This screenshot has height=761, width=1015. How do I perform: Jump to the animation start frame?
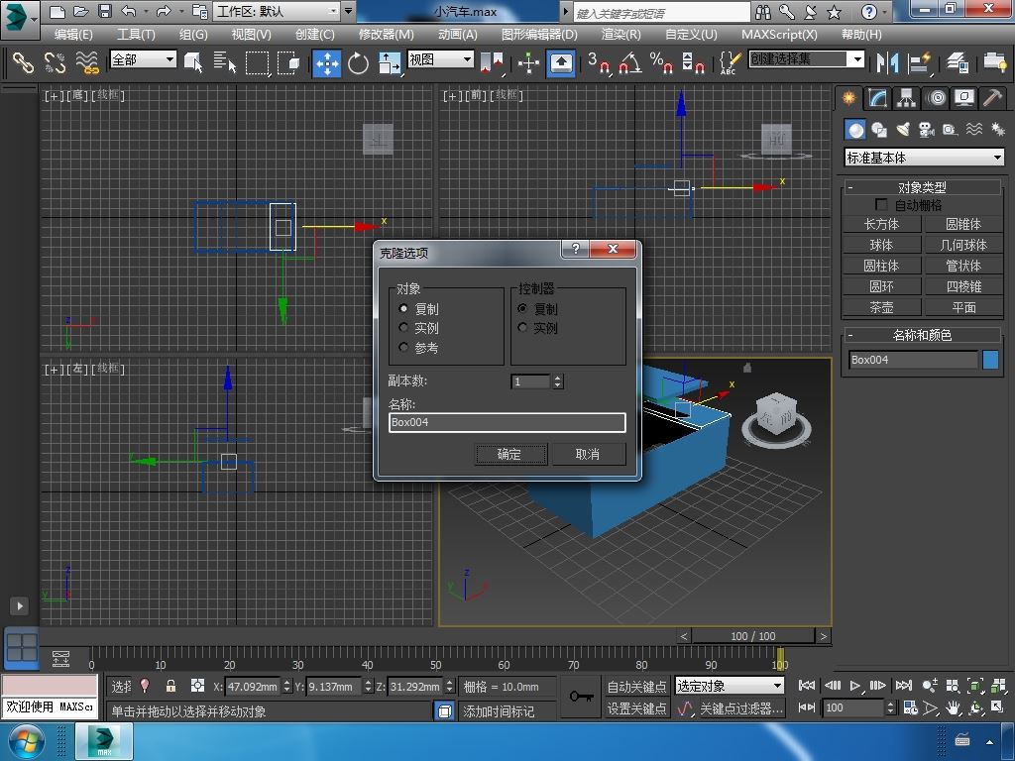click(807, 686)
